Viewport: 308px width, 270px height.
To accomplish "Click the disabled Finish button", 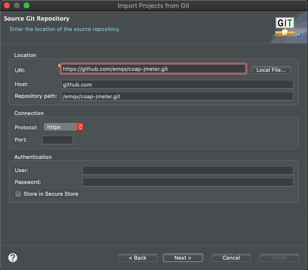I will coord(279,258).
